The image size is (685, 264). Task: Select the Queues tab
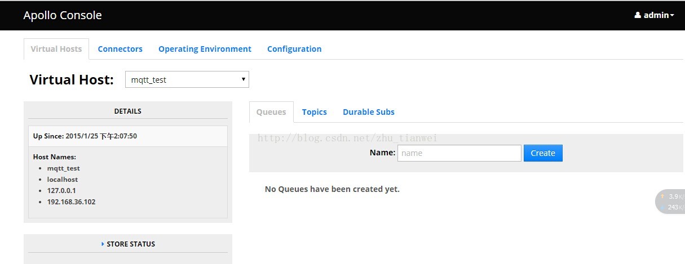pos(271,112)
